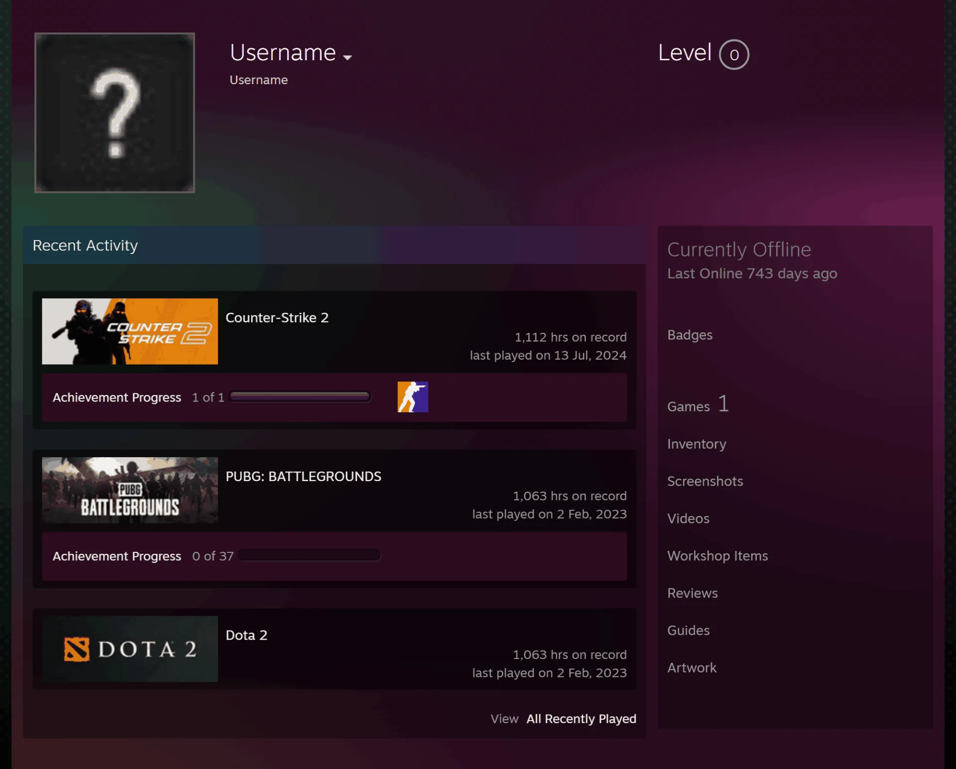Click the PUBG: BATTLEGROUNDS title link
This screenshot has height=769, width=956.
point(303,477)
